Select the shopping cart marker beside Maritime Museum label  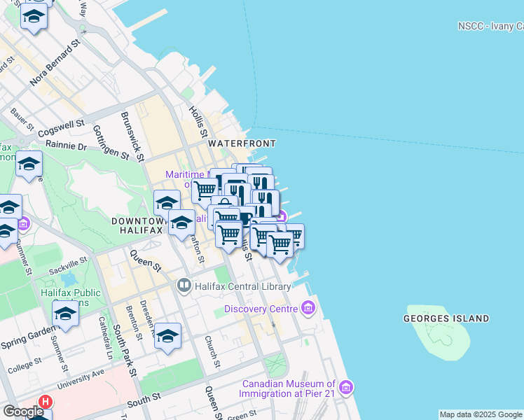click(203, 192)
